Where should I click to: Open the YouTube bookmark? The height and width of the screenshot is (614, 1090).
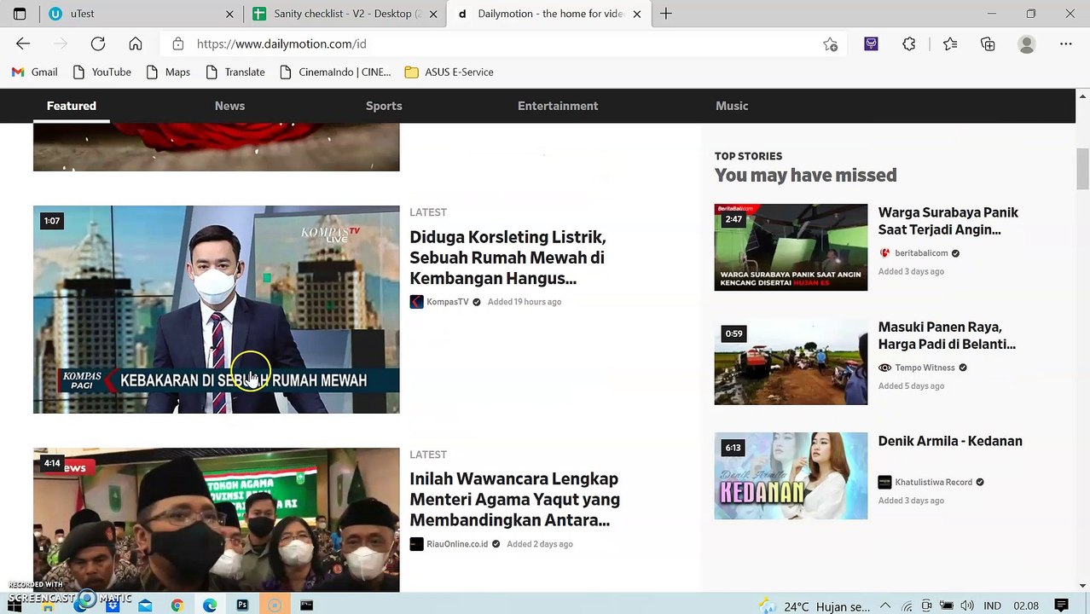point(102,72)
